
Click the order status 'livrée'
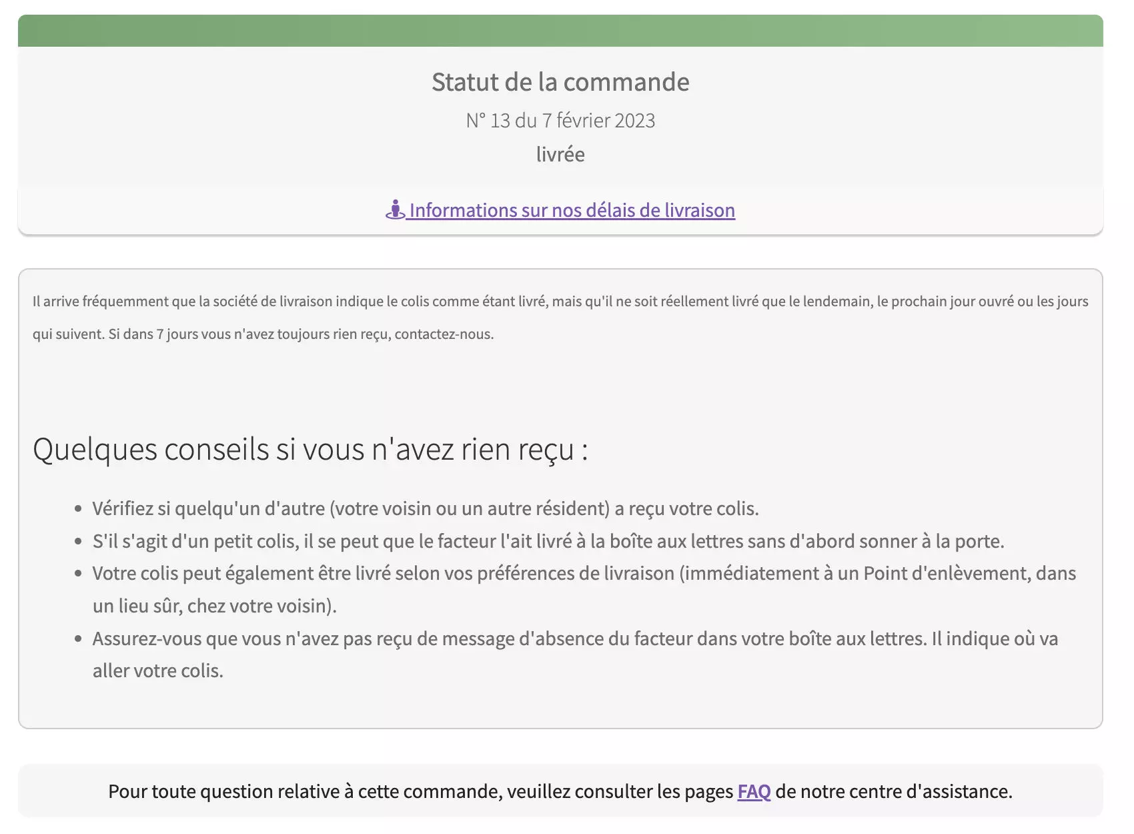pos(560,154)
